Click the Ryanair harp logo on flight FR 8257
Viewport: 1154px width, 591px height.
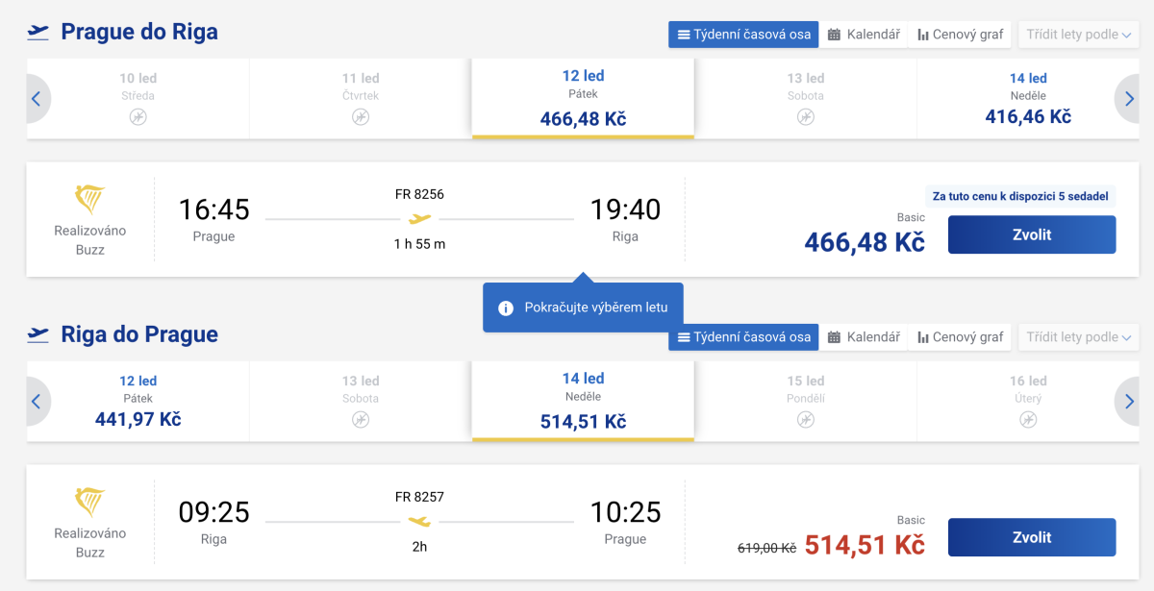[x=89, y=503]
